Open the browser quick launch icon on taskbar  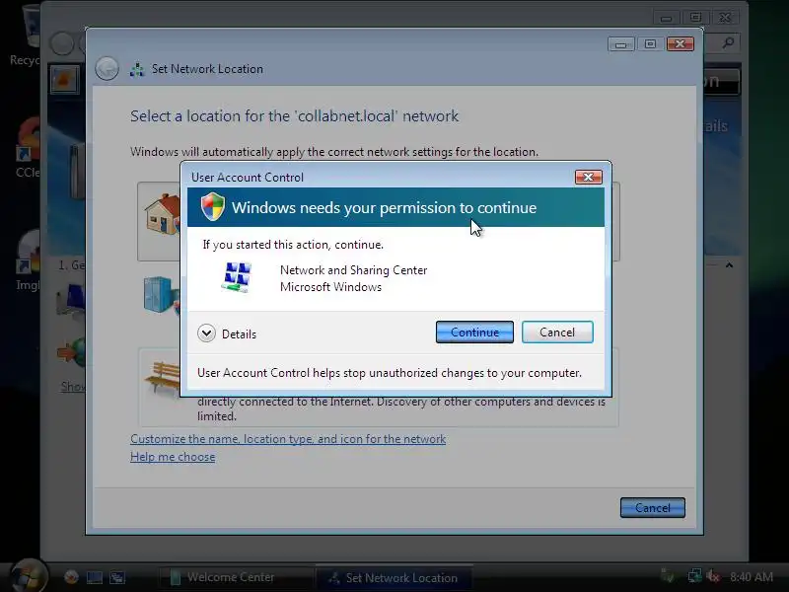click(x=71, y=577)
